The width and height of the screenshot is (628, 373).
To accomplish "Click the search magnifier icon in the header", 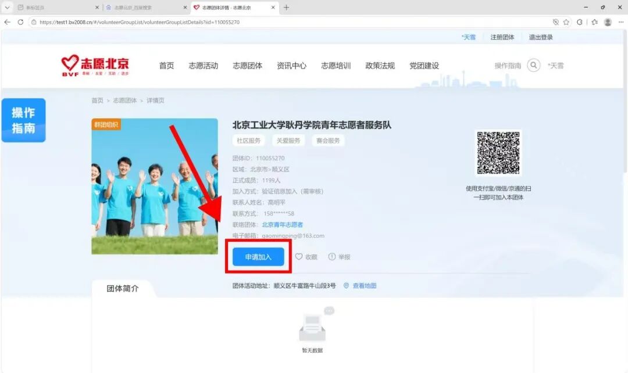I will click(533, 65).
